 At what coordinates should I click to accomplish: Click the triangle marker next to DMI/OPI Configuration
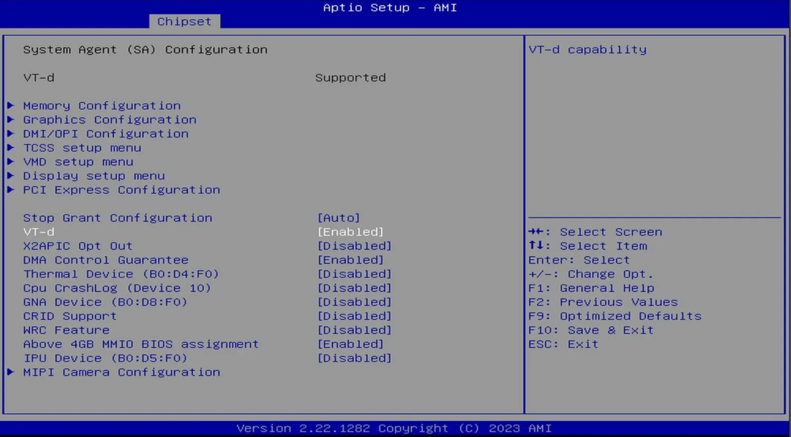tap(10, 134)
